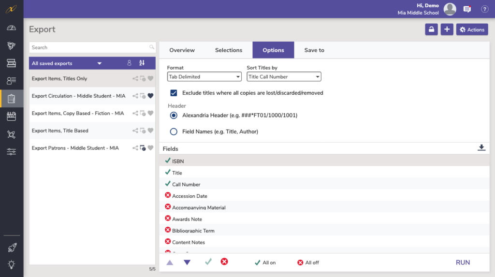Viewport: 495px width, 277px height.
Task: Open the Save to tab
Action: pyautogui.click(x=314, y=50)
